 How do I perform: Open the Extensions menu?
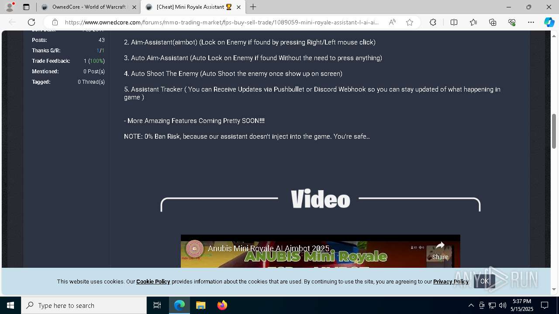[433, 22]
